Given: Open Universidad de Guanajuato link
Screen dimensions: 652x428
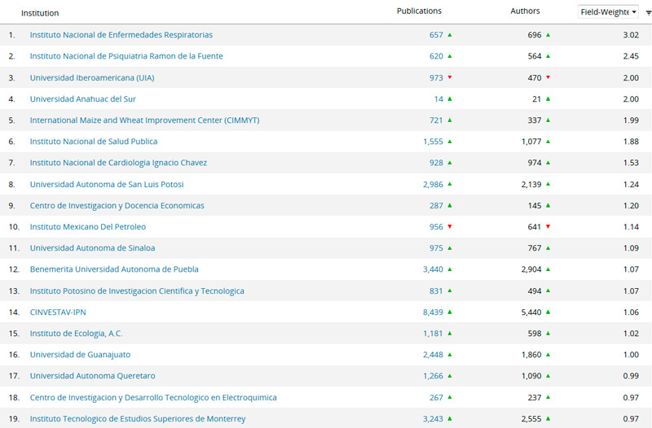Looking at the screenshot, I should coord(80,355).
